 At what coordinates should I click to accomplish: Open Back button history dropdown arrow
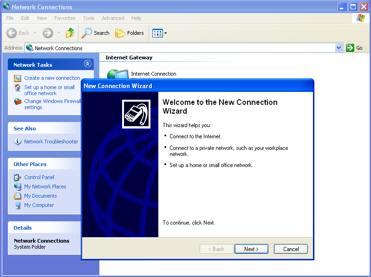point(35,33)
